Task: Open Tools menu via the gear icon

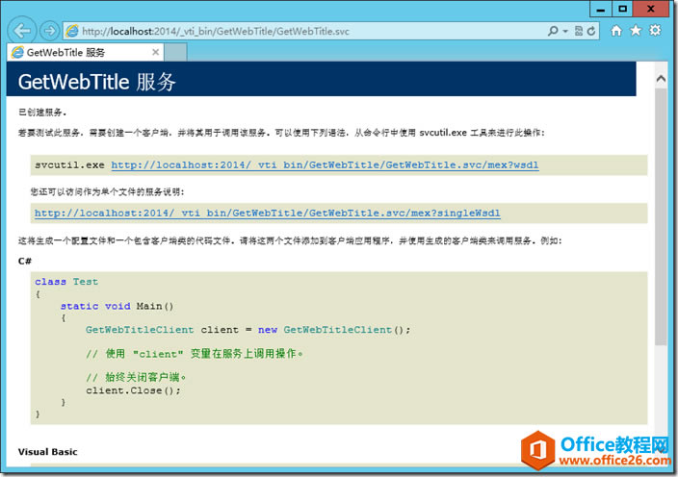Action: click(x=655, y=30)
